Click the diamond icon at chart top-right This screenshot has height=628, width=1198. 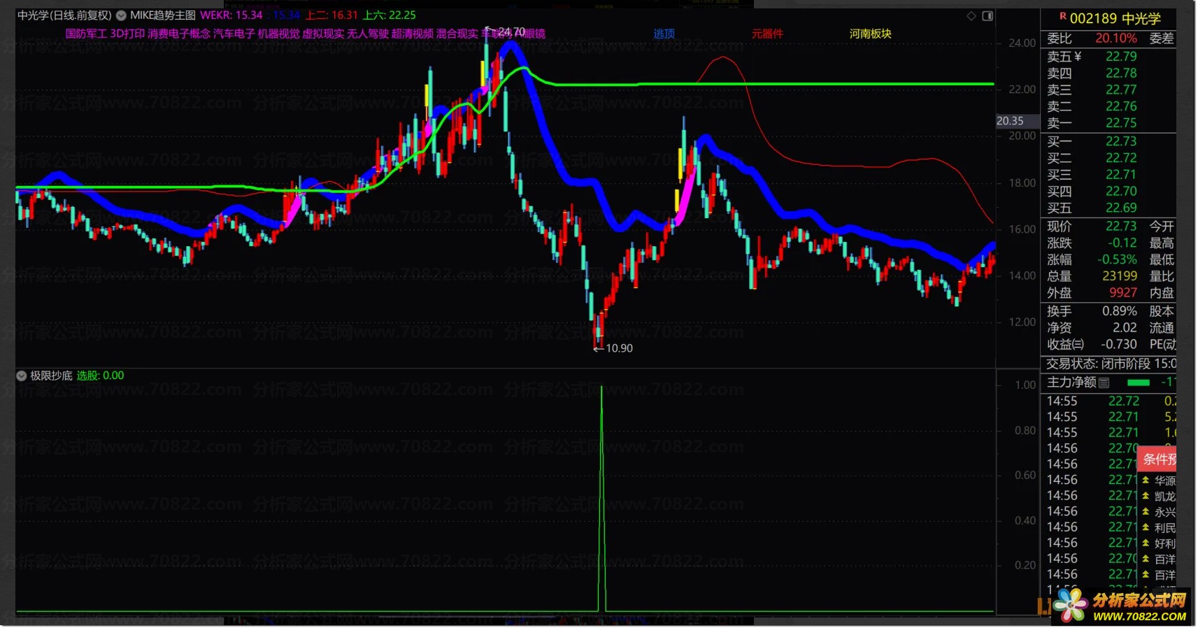tap(971, 16)
